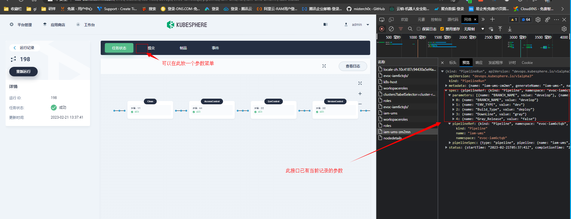The width and height of the screenshot is (571, 219).
Task: Collapse the parameters array
Action: click(x=450, y=95)
